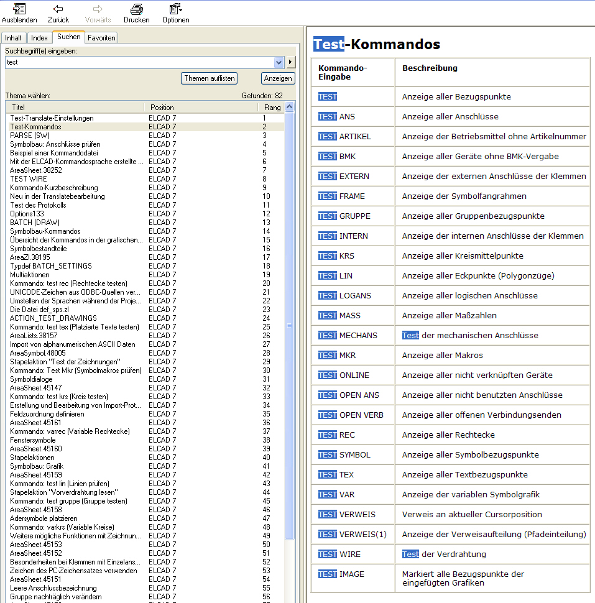The width and height of the screenshot is (595, 603).
Task: Click TEST LOGANS command in the table
Action: pos(344,296)
